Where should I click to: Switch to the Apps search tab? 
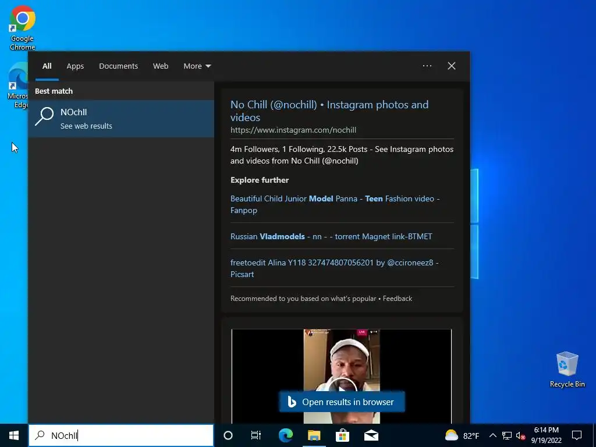click(x=75, y=66)
